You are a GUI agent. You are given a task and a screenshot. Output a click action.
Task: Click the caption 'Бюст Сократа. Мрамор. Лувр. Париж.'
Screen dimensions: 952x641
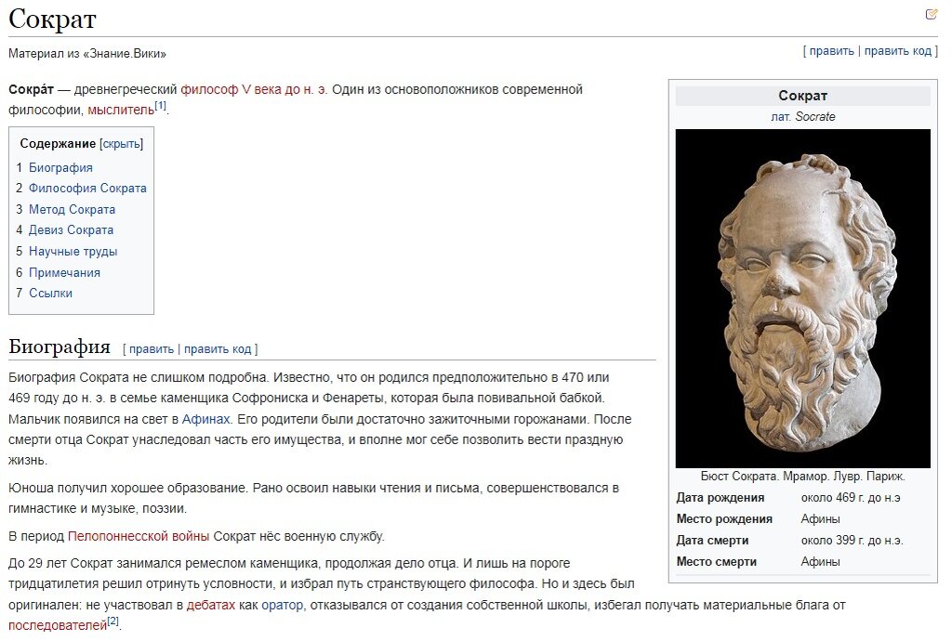coord(802,476)
